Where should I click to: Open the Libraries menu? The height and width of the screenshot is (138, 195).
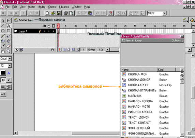click(64, 7)
